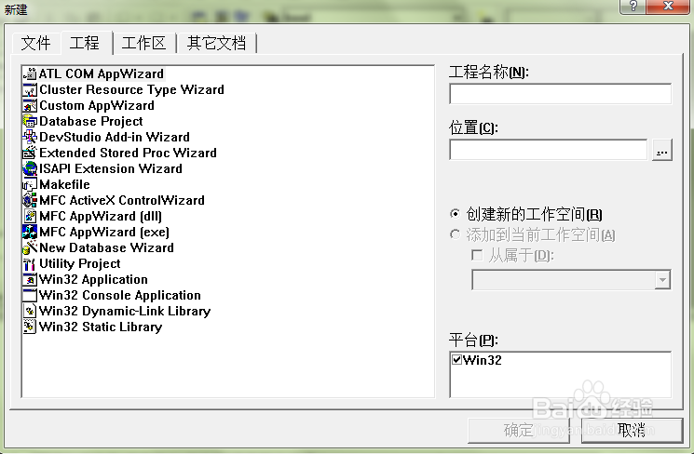Viewport: 694px width, 454px height.
Task: Select the Cluster Resource Type Wizard icon
Action: (x=30, y=89)
